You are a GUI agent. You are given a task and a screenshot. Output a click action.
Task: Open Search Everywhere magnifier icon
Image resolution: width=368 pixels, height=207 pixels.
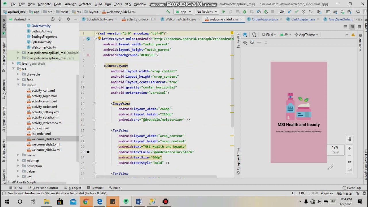pos(358,12)
